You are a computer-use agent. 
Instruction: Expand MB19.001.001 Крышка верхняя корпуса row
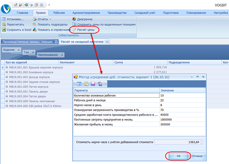coord(7,67)
